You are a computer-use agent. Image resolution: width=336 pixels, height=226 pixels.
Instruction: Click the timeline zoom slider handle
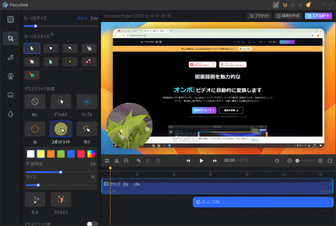pos(297,160)
